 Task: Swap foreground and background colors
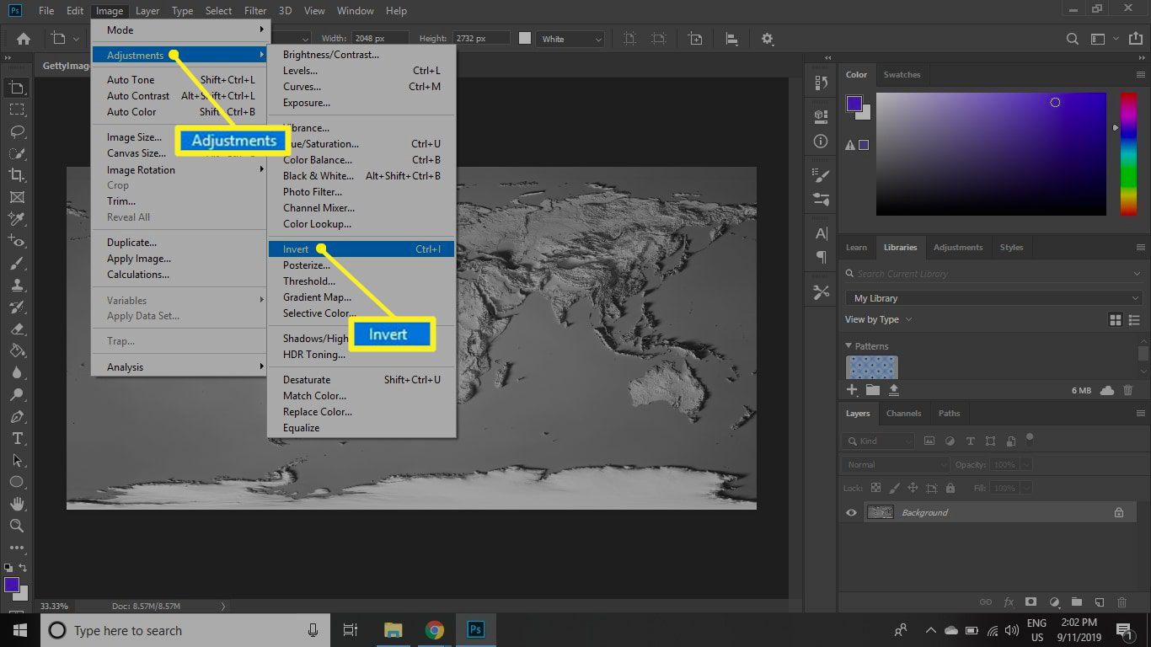pyautogui.click(x=23, y=568)
